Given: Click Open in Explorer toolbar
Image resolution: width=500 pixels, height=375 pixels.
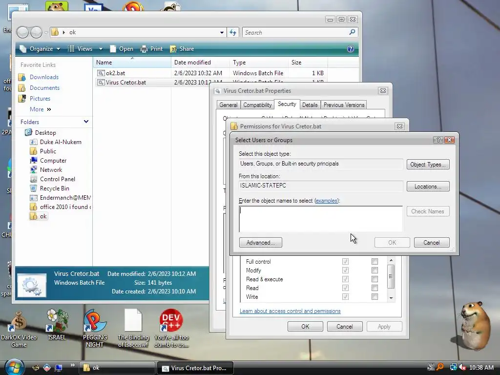Looking at the screenshot, I should [122, 49].
